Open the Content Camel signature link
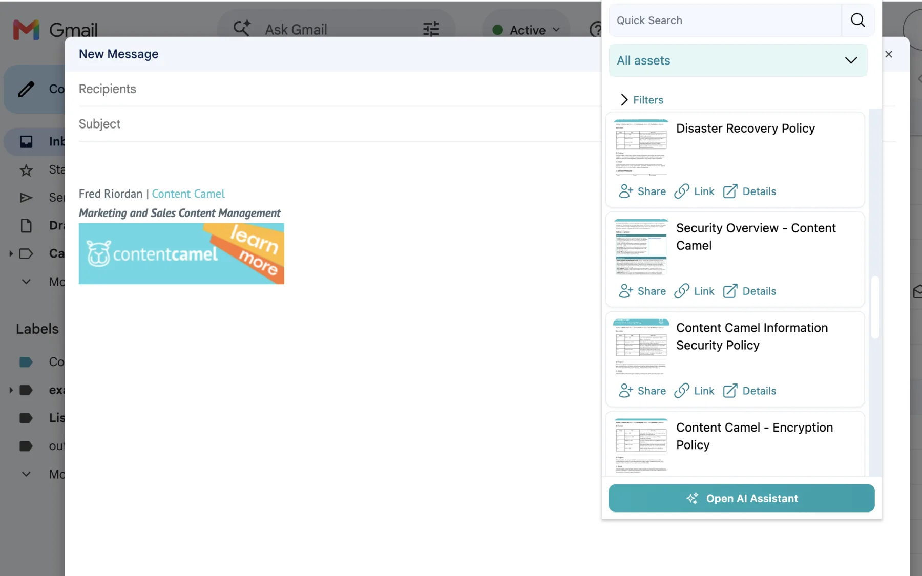The width and height of the screenshot is (922, 576). tap(188, 194)
